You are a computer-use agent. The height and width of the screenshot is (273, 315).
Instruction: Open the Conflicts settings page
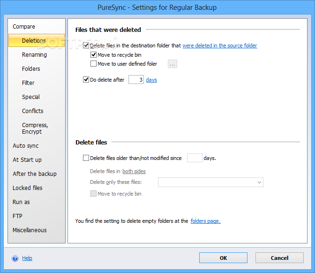(32, 111)
